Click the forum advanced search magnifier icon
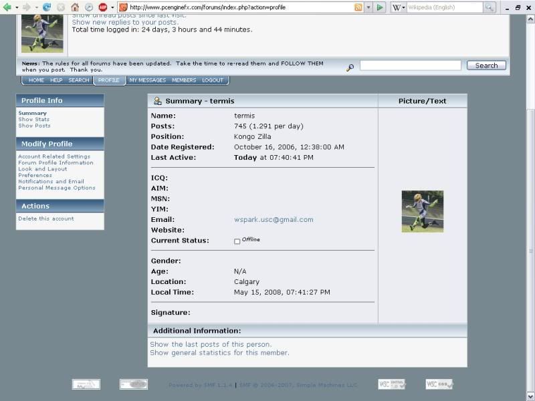Viewport: 535px width, 401px height. (x=350, y=68)
